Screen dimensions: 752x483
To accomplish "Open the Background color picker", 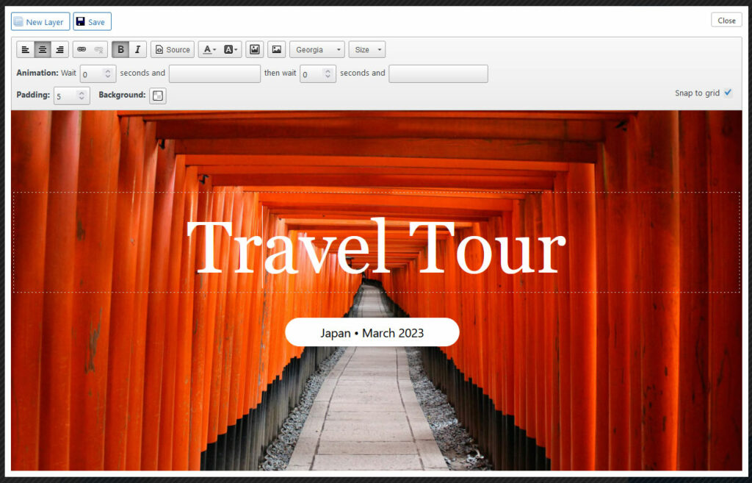I will click(x=157, y=96).
